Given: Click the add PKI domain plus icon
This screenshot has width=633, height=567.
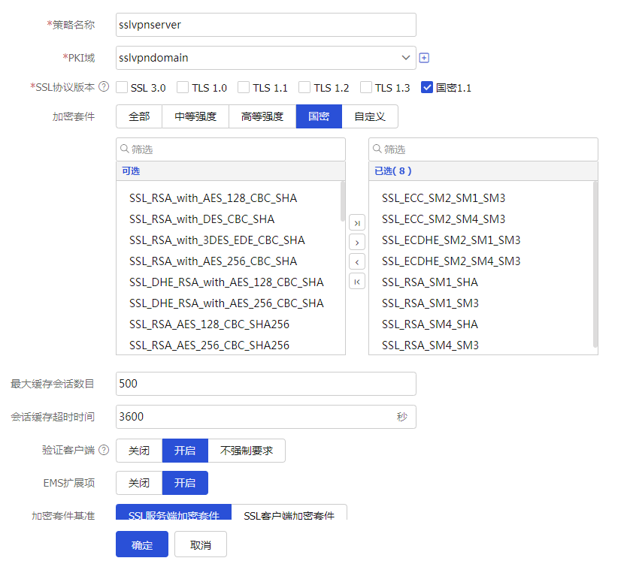Looking at the screenshot, I should point(424,58).
